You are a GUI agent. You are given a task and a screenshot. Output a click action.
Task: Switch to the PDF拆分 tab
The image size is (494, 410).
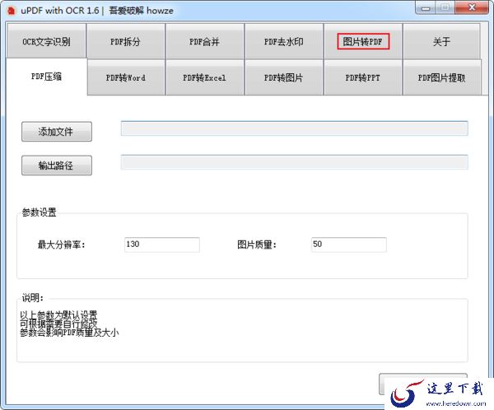125,41
